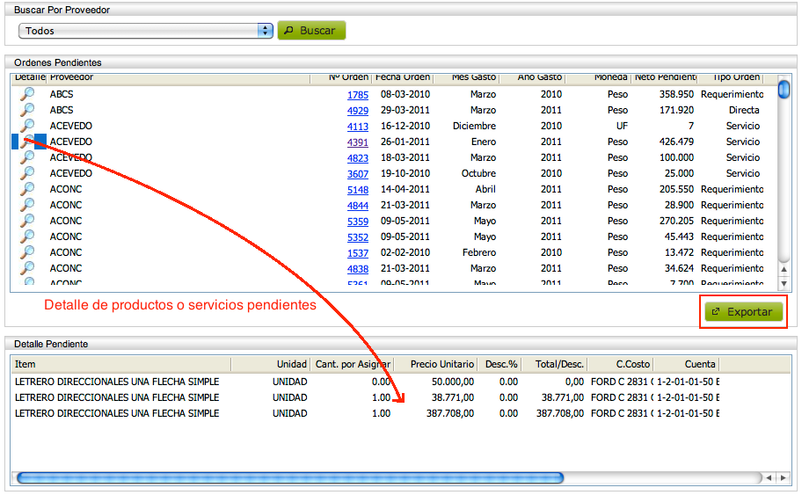Screen dimensions: 802x495
Task: Open detail magnifier for order 4113
Action: [27, 125]
